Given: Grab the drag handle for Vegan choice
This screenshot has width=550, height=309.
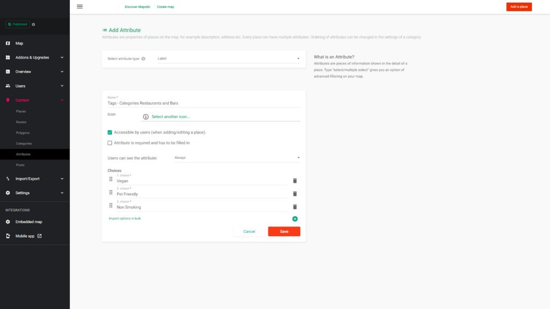Looking at the screenshot, I should click(x=111, y=179).
